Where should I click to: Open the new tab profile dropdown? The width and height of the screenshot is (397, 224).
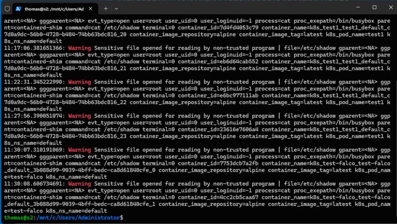coord(116,9)
